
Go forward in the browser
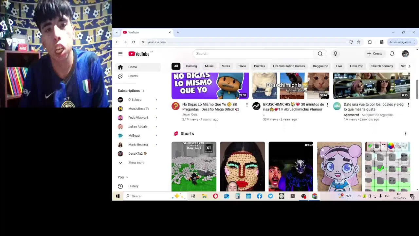pos(125,42)
